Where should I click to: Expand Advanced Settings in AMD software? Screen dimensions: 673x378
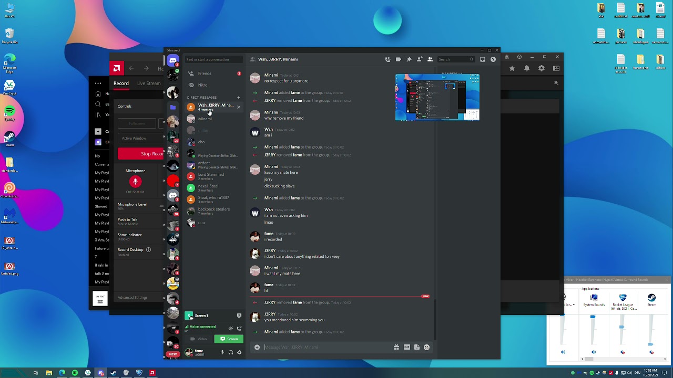click(132, 298)
